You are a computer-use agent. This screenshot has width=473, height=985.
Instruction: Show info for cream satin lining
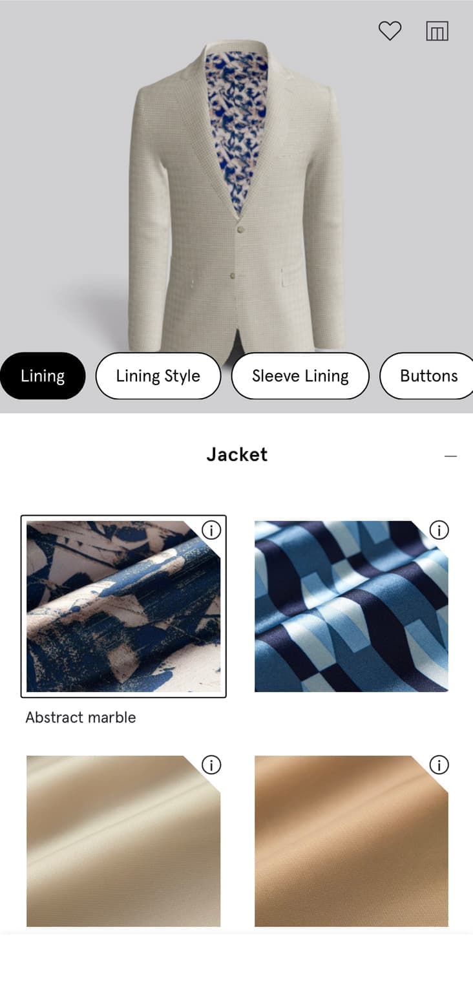211,765
